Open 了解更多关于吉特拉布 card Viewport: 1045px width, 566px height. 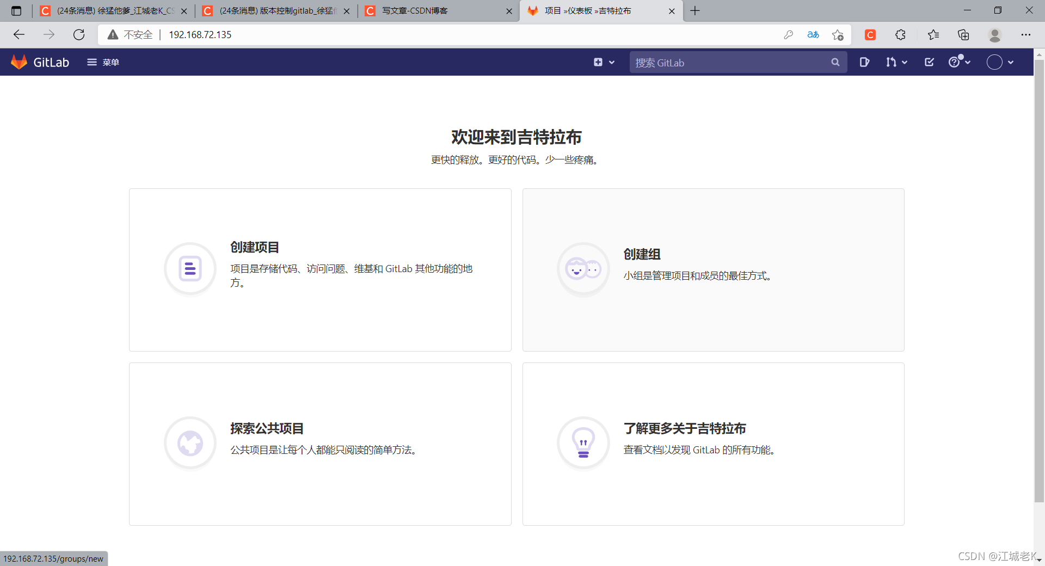point(713,444)
